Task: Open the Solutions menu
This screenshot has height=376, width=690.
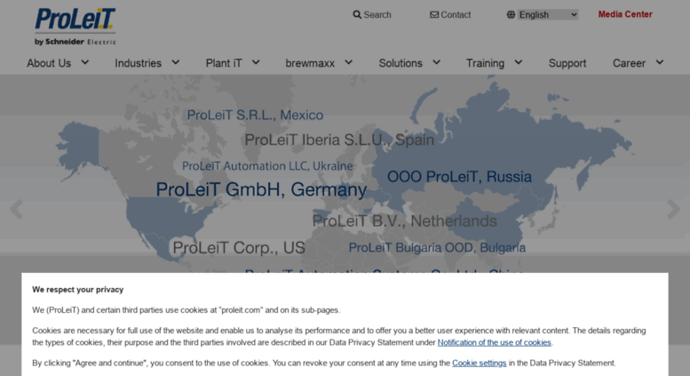Action: pos(401,63)
